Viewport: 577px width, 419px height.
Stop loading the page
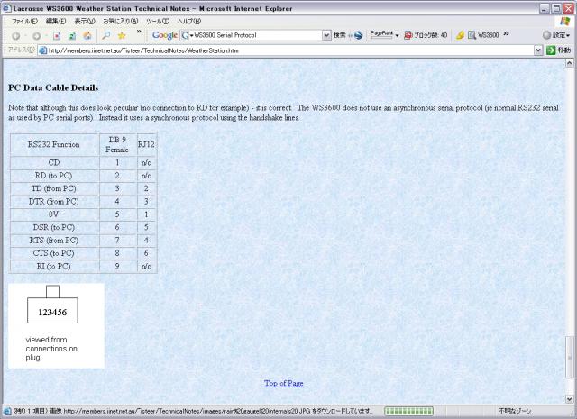(57, 36)
